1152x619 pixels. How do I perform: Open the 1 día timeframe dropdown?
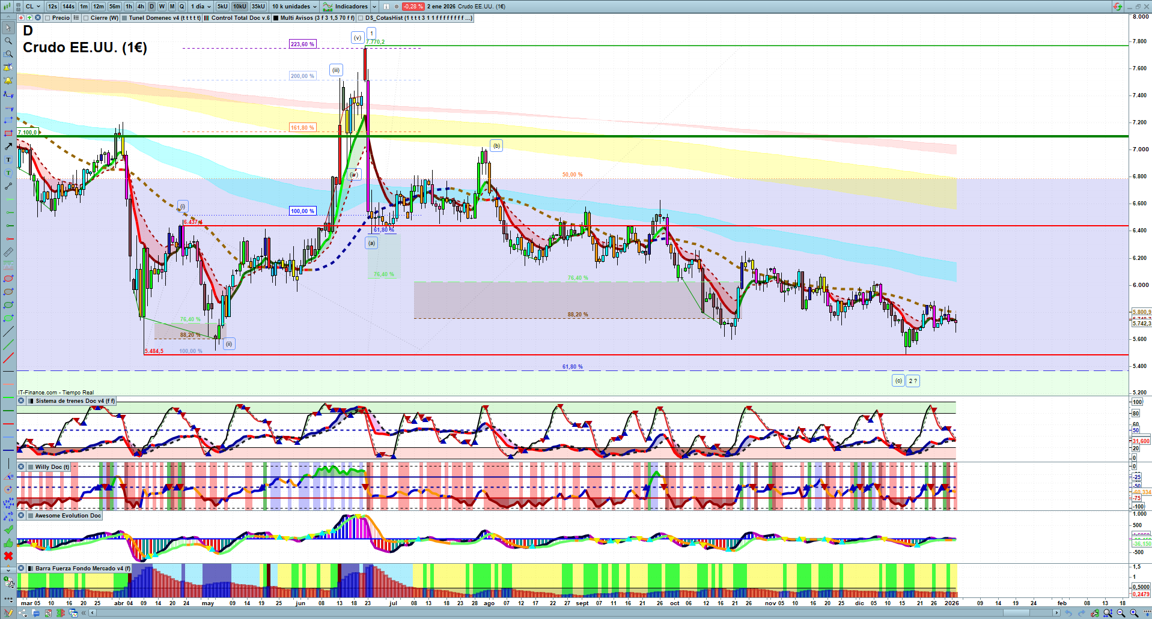(201, 7)
